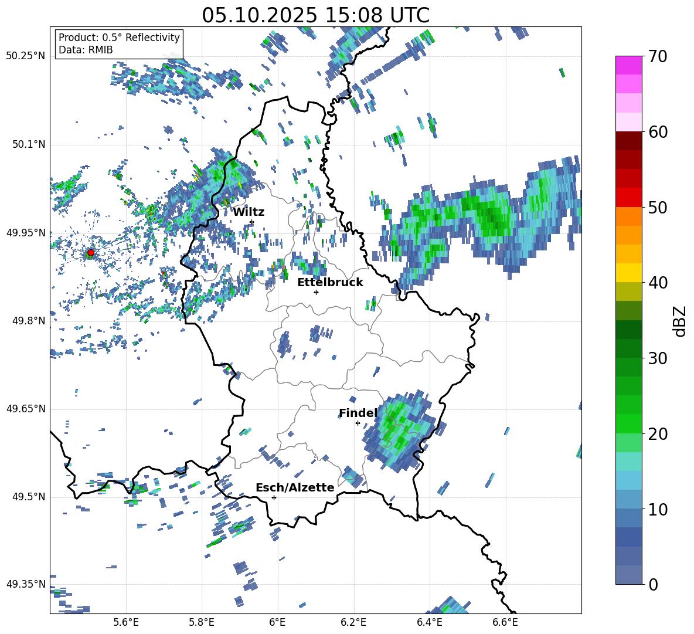Click the 50.1°N latitude label

click(x=28, y=145)
